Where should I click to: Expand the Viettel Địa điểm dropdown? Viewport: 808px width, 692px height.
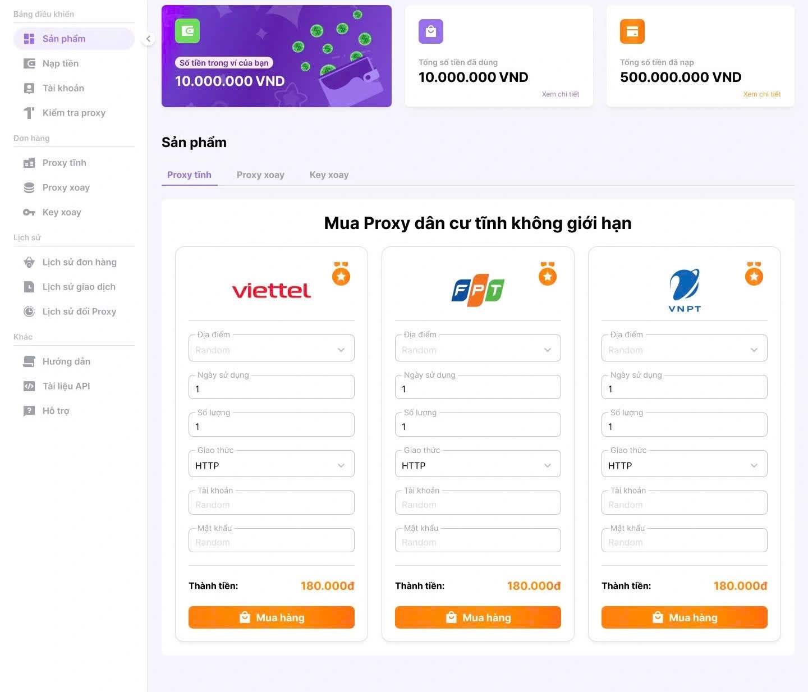tap(272, 350)
